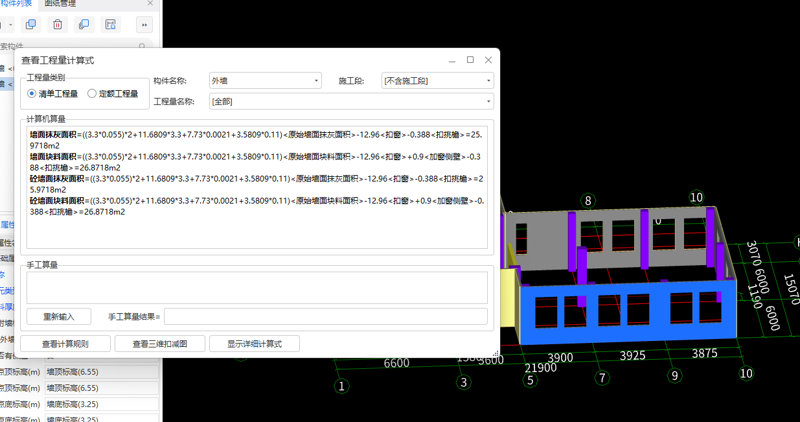The image size is (800, 422).
Task: Click the 重新输入 button
Action: click(59, 316)
